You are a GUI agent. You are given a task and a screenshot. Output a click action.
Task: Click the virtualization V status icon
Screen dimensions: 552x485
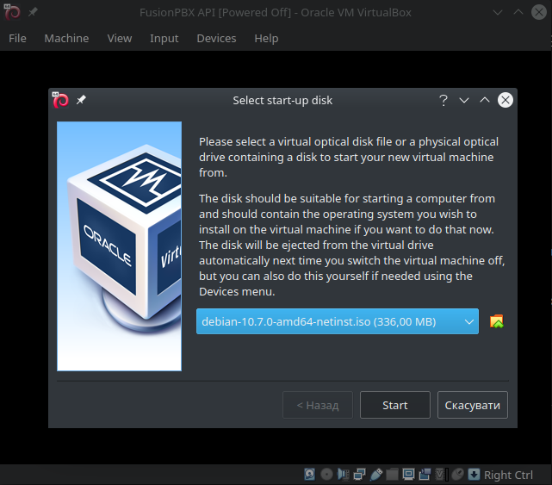coord(442,474)
